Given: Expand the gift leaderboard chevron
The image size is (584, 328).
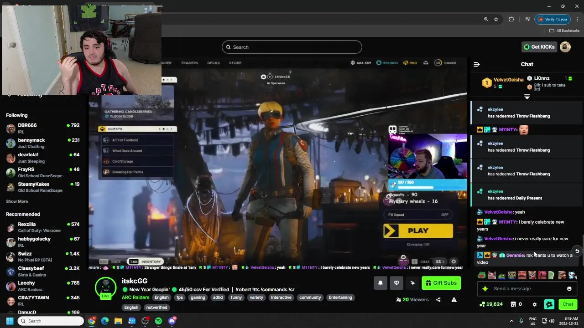Looking at the screenshot, I should [527, 97].
